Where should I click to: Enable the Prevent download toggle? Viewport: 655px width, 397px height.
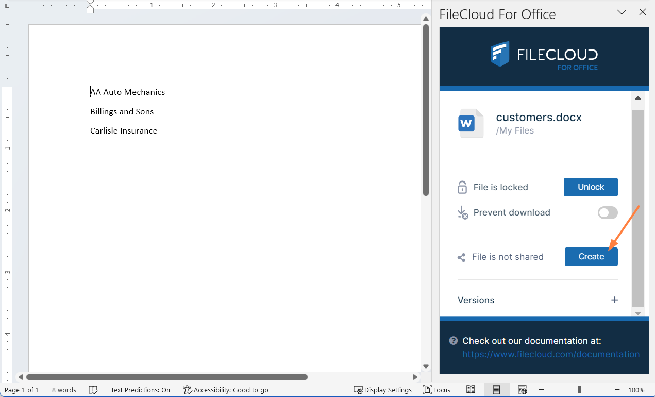point(608,212)
